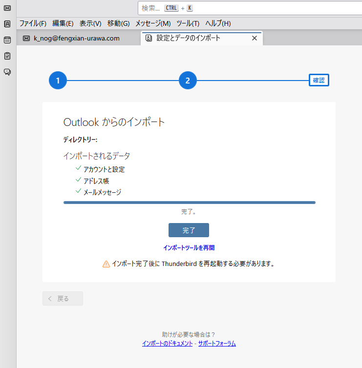Click the import icon on the settings tab
This screenshot has width=362, height=368.
tap(149, 38)
